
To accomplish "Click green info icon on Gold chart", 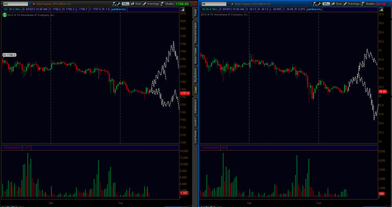I will 5,15.
